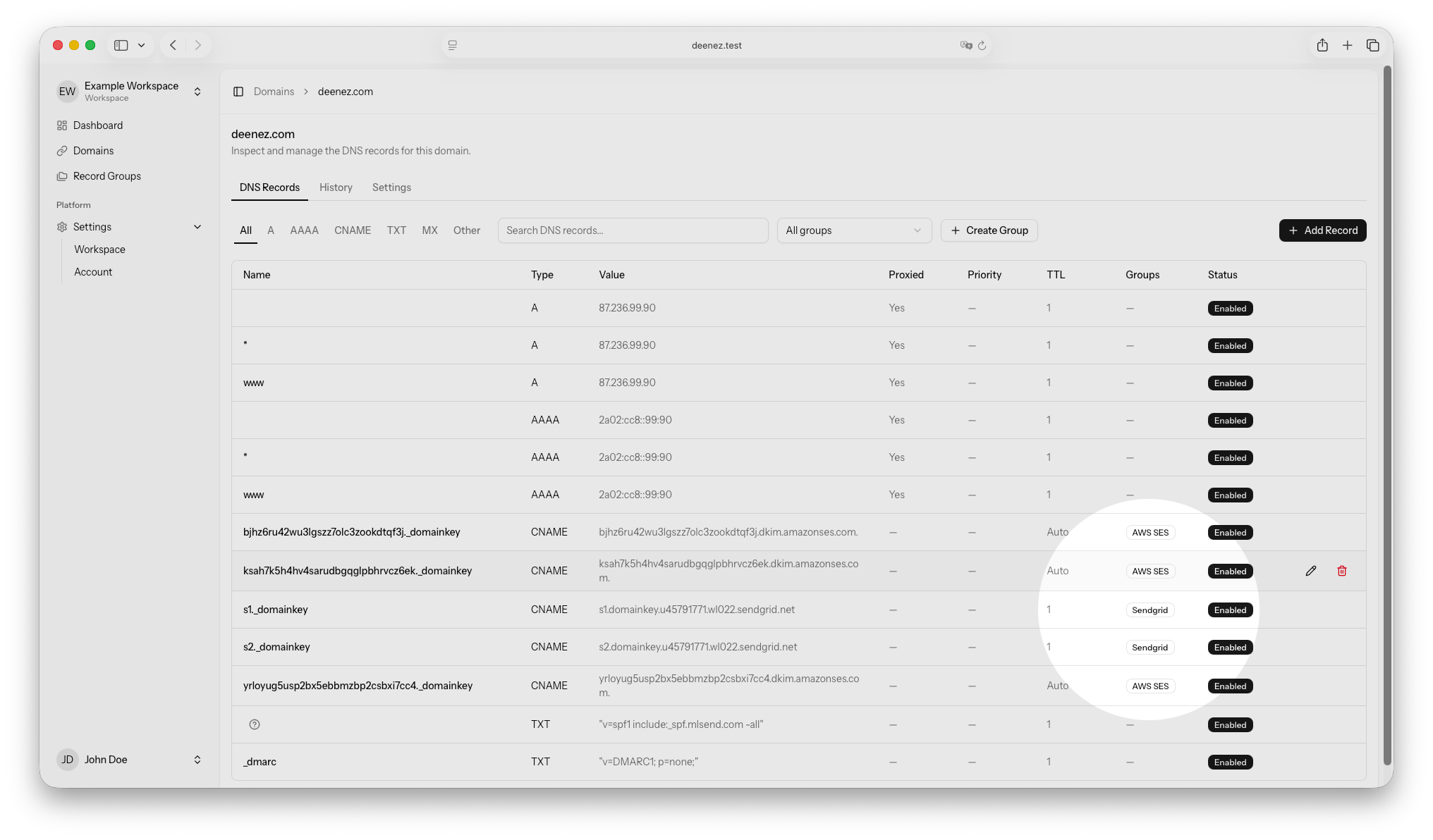1433x840 pixels.
Task: Click the Record Groups folder icon in sidebar
Action: click(x=62, y=176)
